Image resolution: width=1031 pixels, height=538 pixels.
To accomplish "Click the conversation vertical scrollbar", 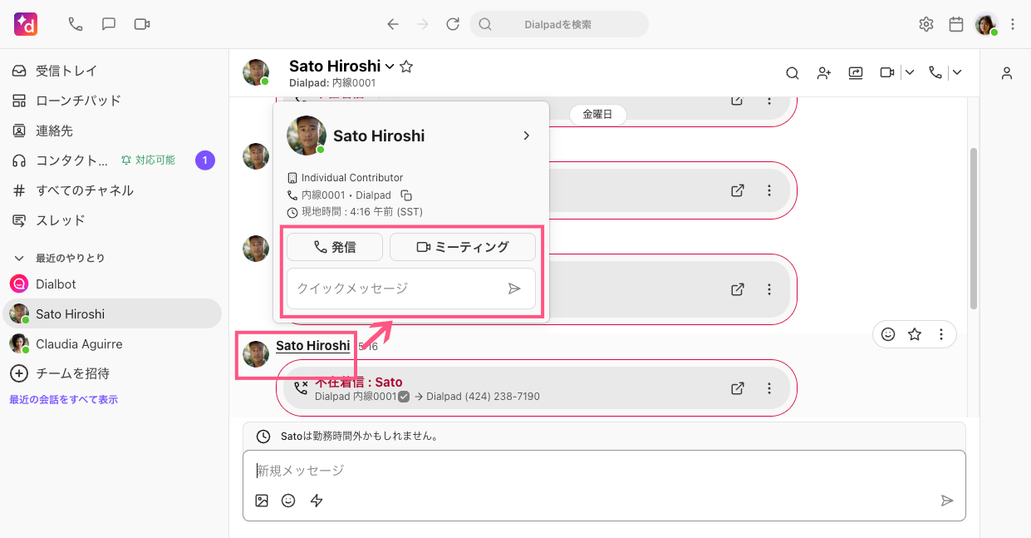I will click(974, 229).
